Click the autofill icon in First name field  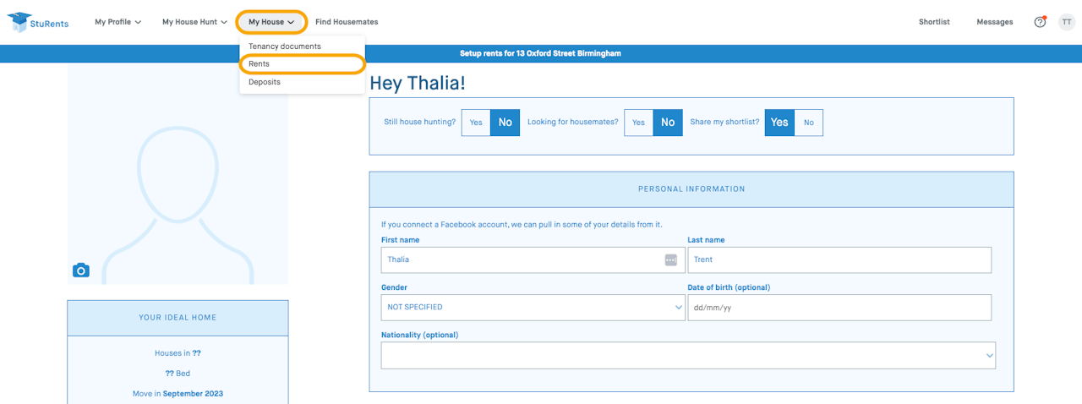[x=671, y=260]
